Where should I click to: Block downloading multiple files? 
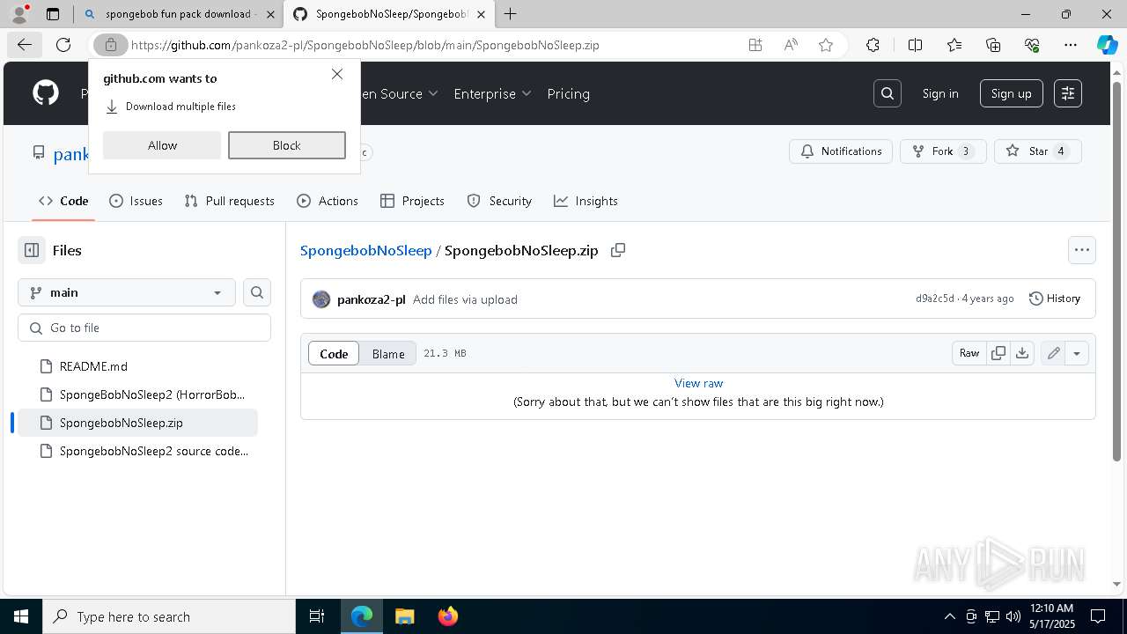click(287, 145)
